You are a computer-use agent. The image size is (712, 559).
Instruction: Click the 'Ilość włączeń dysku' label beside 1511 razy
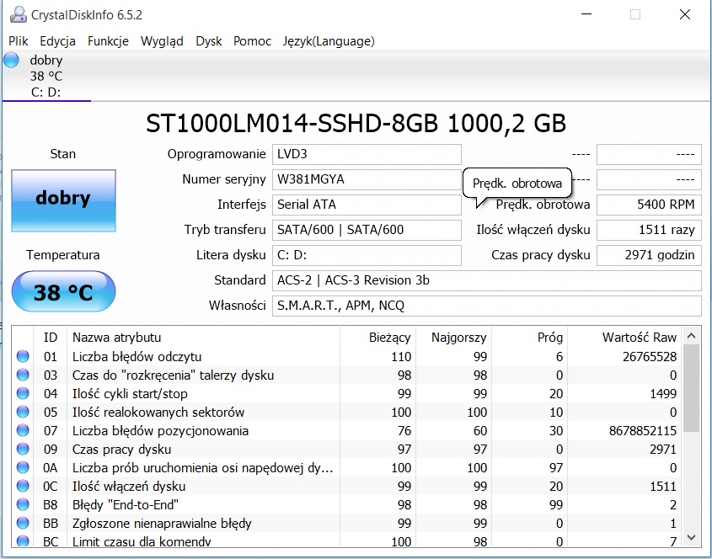click(533, 230)
